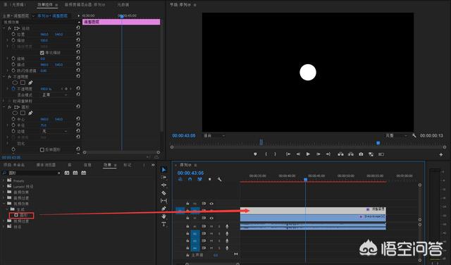
Task: Open timeline display settings wrench
Action: point(219,179)
